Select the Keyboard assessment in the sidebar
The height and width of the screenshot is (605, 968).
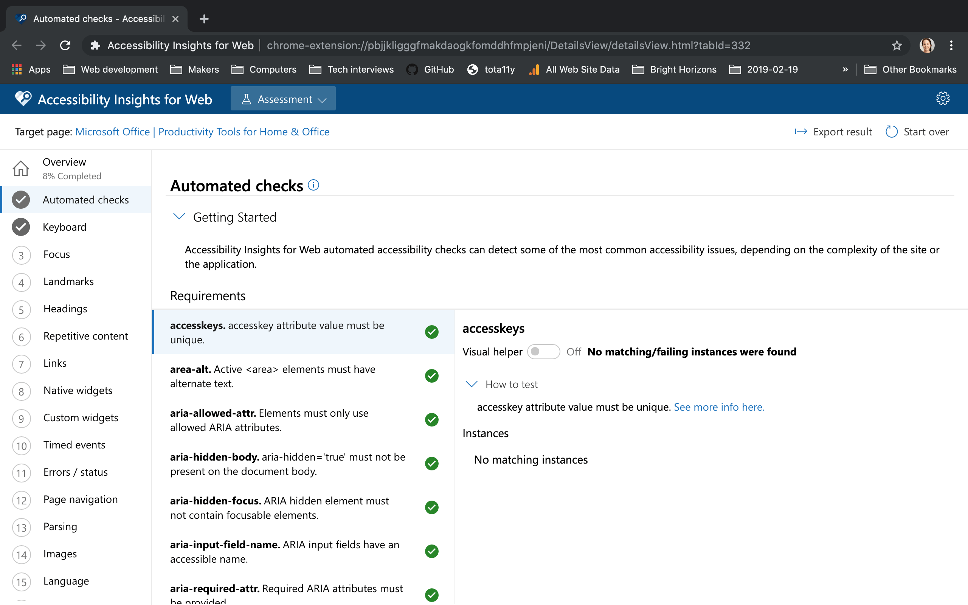pyautogui.click(x=64, y=227)
